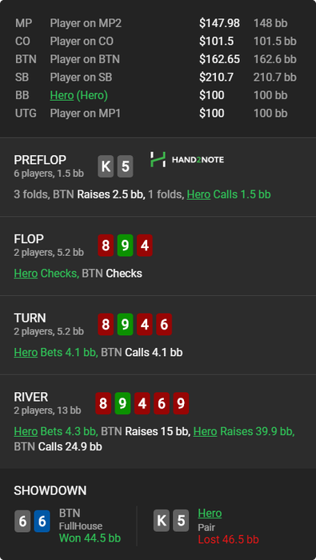Click the preflop King hole card

pyautogui.click(x=106, y=166)
